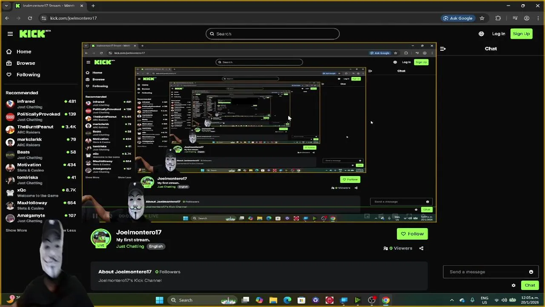Click the Beats channel avatar
Screen dimensions: 545x307
[x=10, y=155]
